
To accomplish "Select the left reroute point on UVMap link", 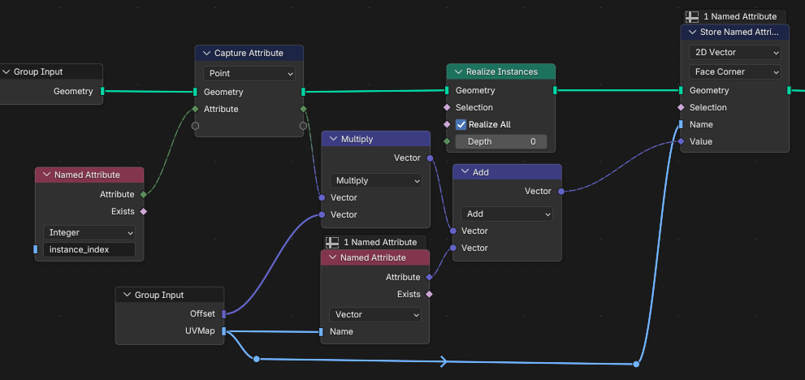I will click(257, 360).
